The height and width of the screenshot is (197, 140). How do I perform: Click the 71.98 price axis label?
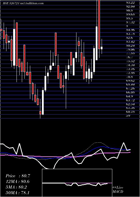130,73
